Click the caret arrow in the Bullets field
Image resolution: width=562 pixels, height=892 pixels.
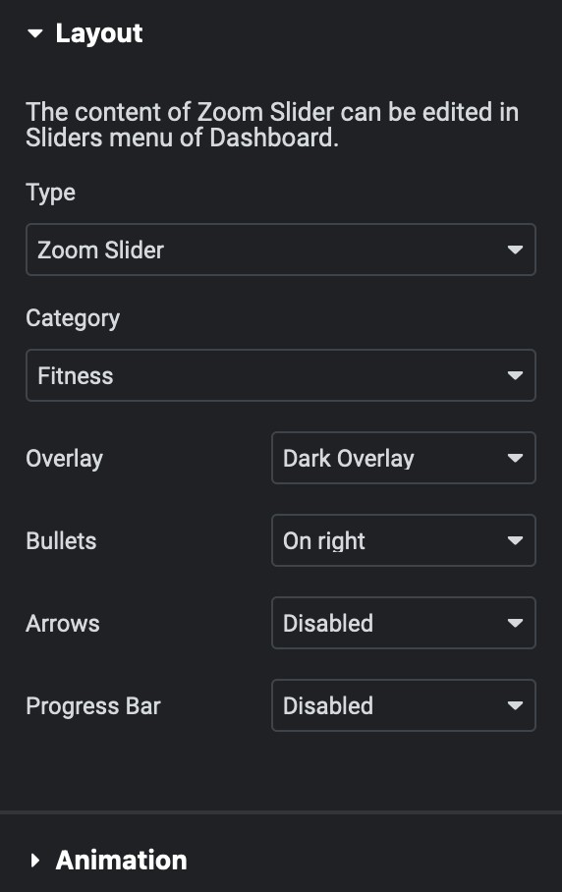coord(516,540)
